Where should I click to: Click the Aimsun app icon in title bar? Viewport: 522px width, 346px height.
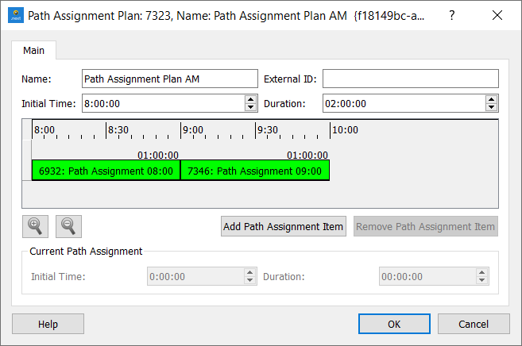pos(16,15)
